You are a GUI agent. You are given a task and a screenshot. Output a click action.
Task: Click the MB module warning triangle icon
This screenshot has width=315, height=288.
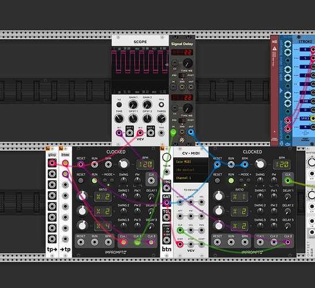275,48
